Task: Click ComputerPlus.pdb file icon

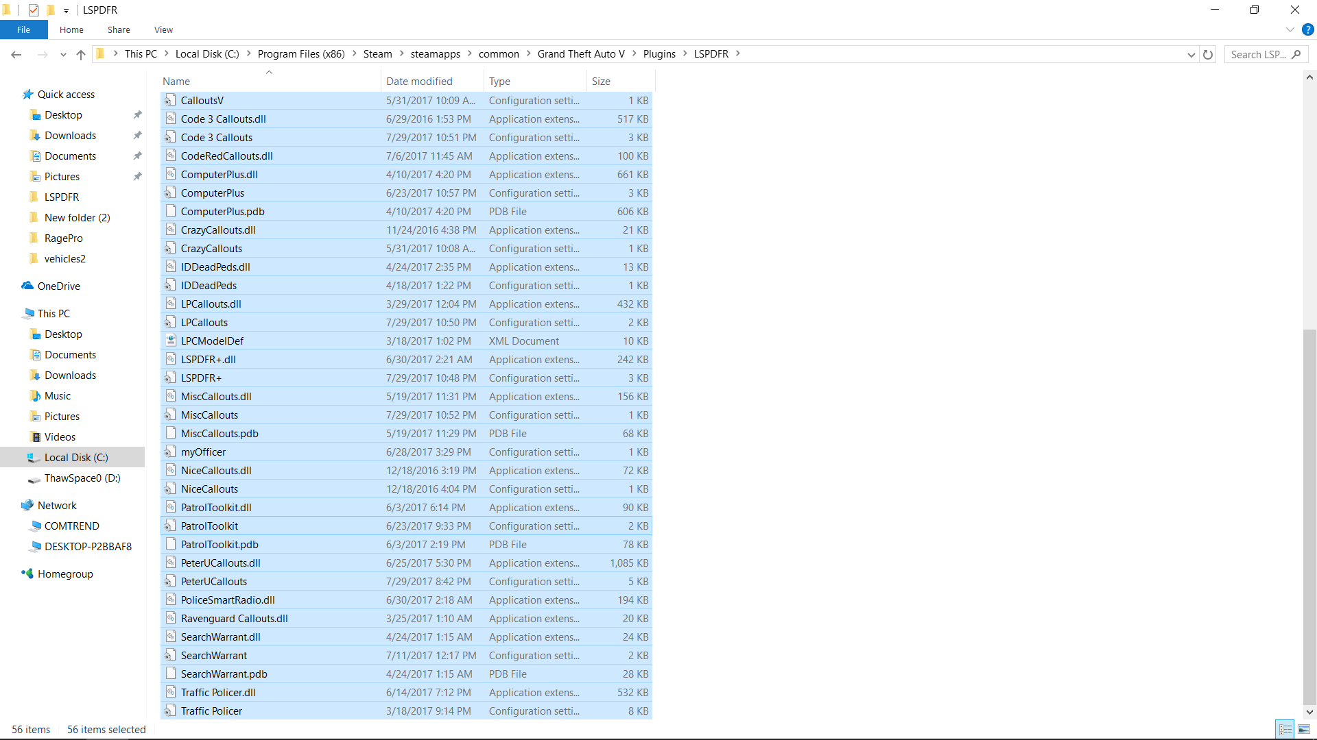Action: 171,211
